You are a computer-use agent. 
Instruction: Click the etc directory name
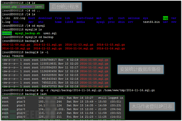(x=41, y=22)
